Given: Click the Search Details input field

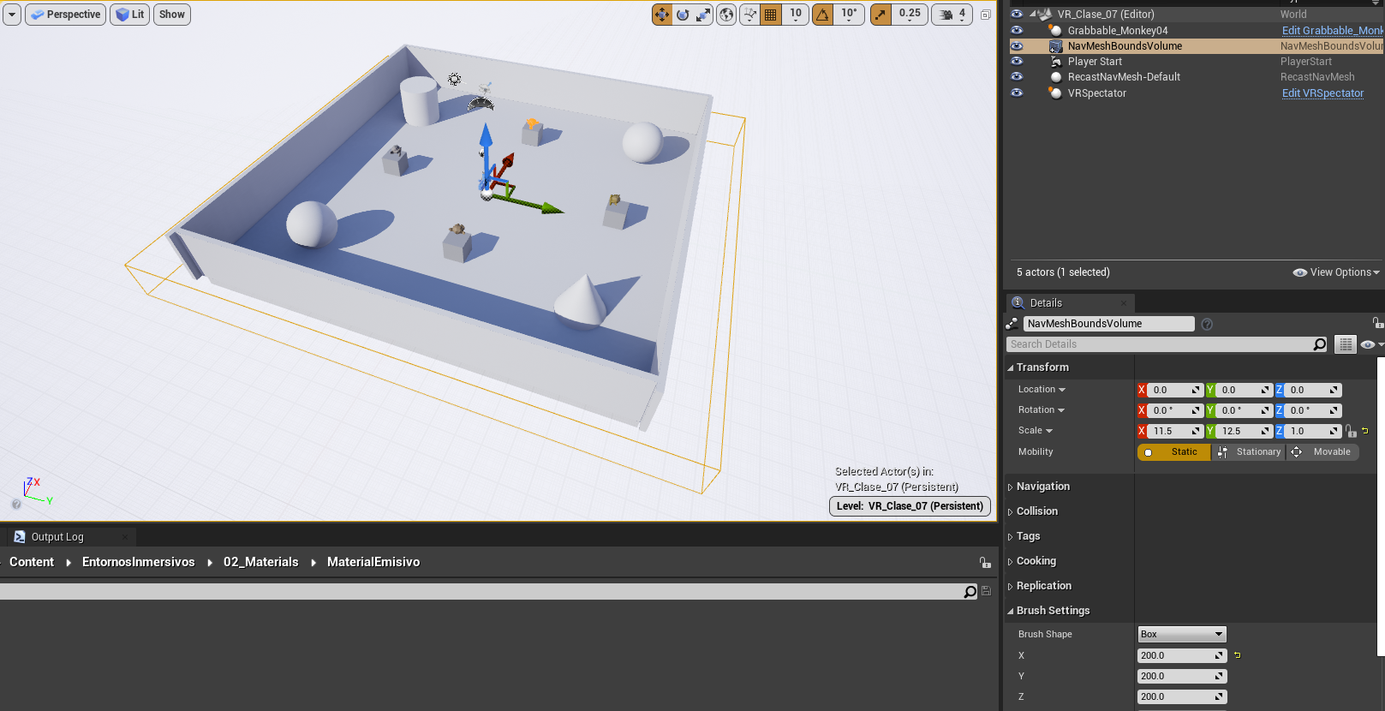Looking at the screenshot, I should (1160, 344).
